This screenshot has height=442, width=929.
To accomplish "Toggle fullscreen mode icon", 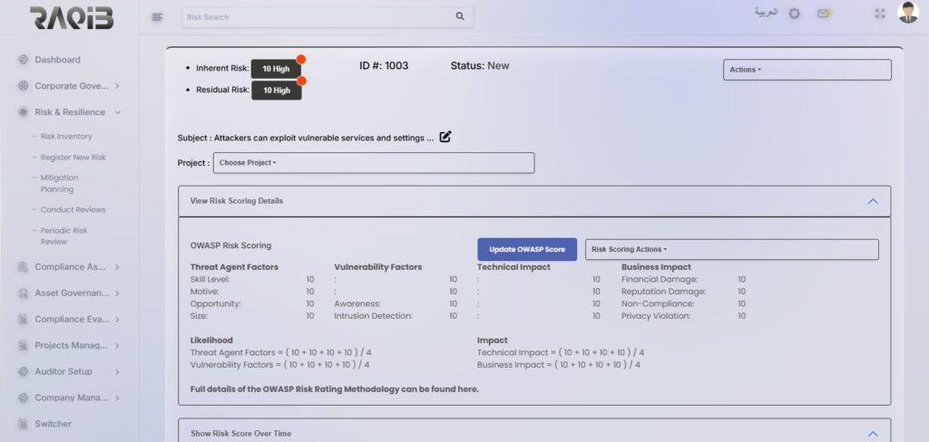I will pos(879,14).
